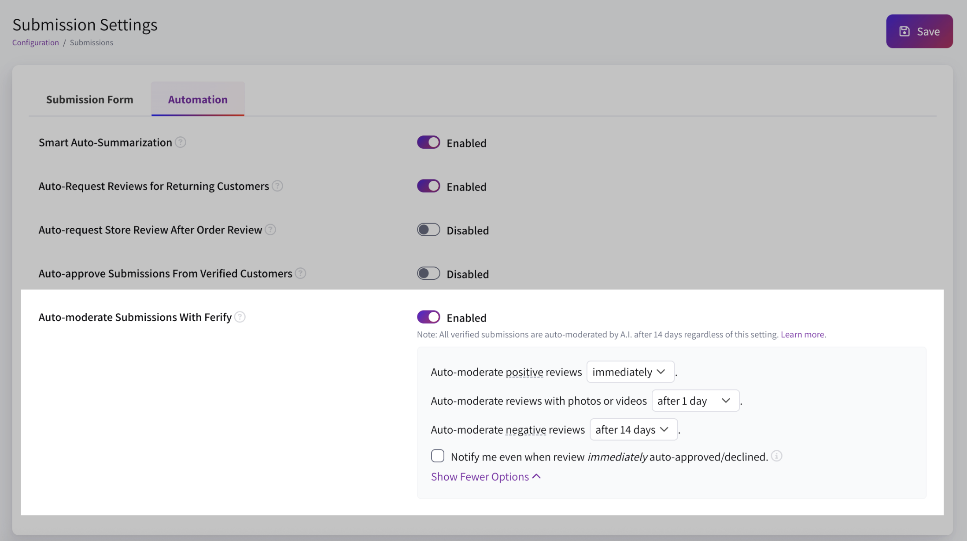The image size is (967, 541).
Task: Switch to the Submission Form tab
Action: (90, 99)
